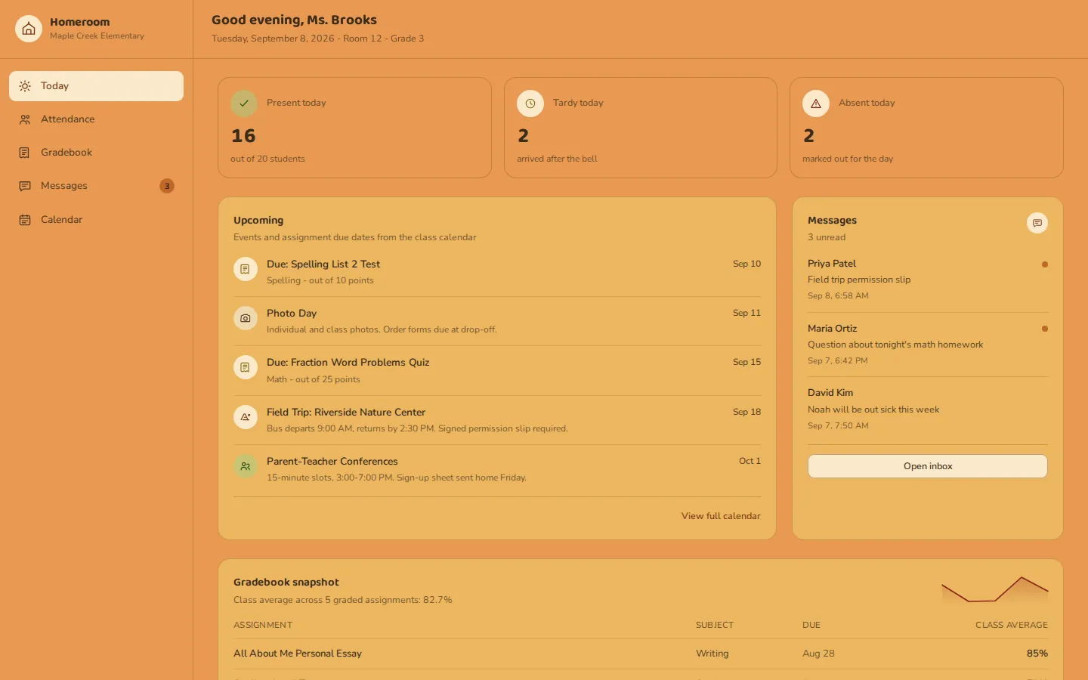Image resolution: width=1088 pixels, height=680 pixels.
Task: Click the Homeroom house logo icon
Action: pyautogui.click(x=29, y=29)
